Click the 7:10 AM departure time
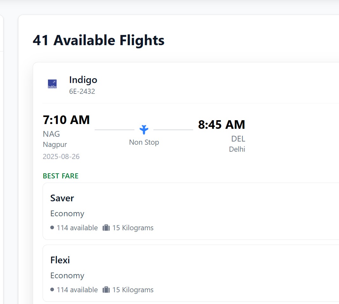 [66, 120]
